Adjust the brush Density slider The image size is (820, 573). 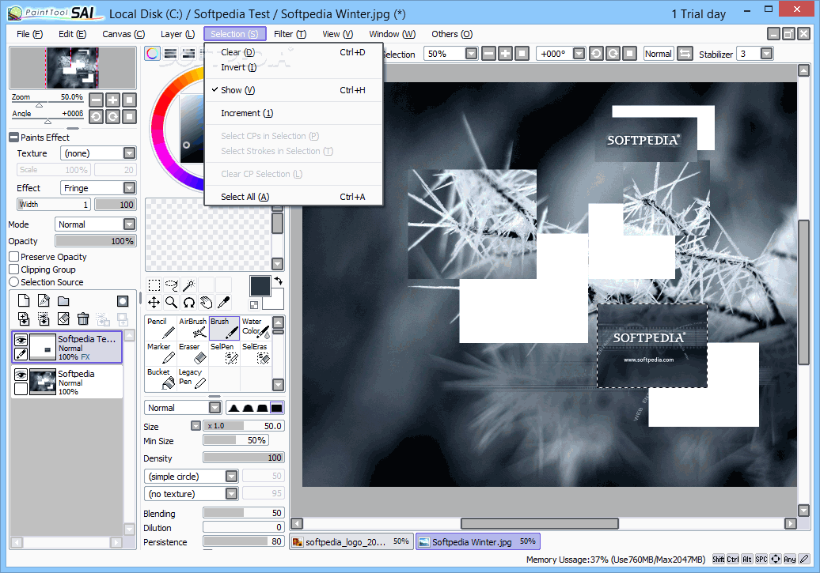[x=243, y=458]
